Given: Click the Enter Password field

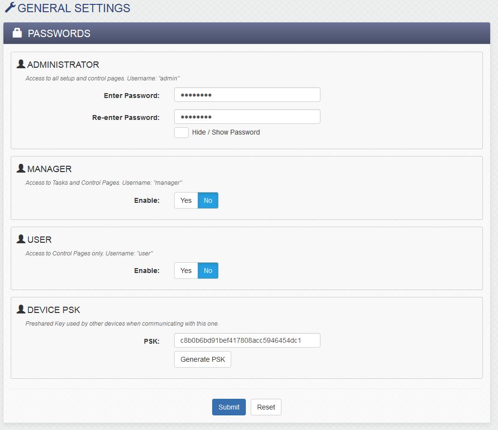Looking at the screenshot, I should tap(247, 94).
